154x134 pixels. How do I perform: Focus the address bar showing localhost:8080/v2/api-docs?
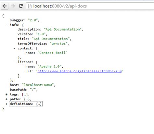click(x=90, y=6)
